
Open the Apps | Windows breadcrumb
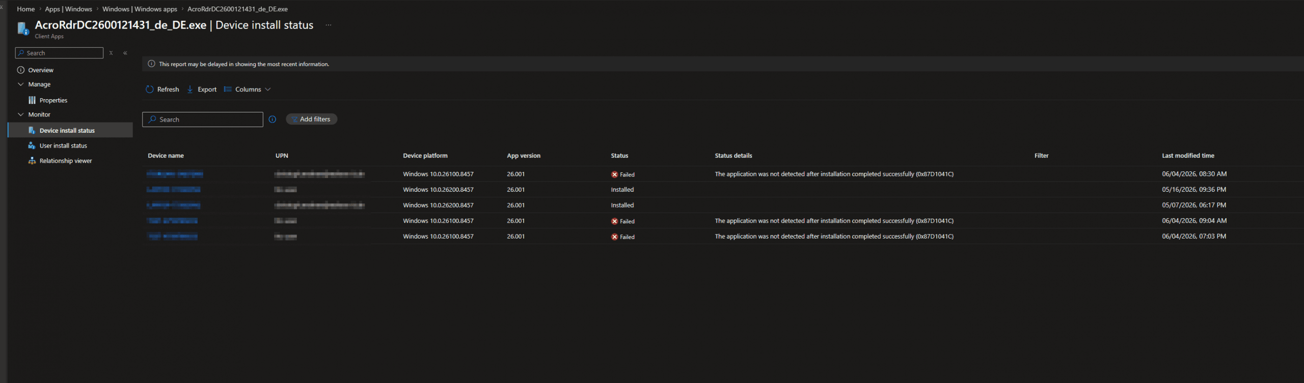tap(68, 9)
